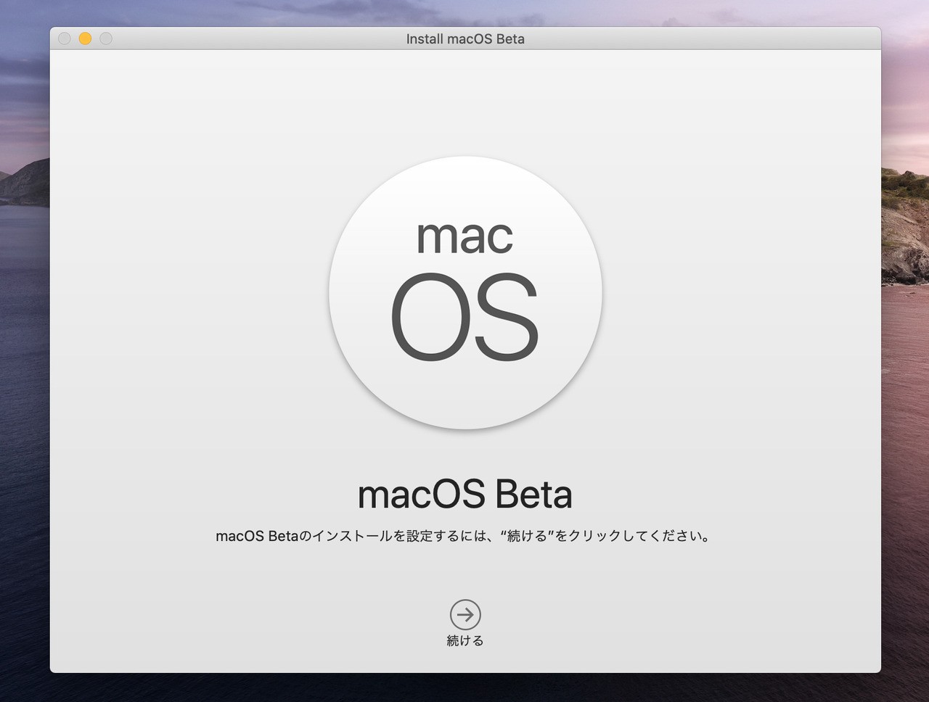Click the 続ける label under the arrow

(x=465, y=641)
